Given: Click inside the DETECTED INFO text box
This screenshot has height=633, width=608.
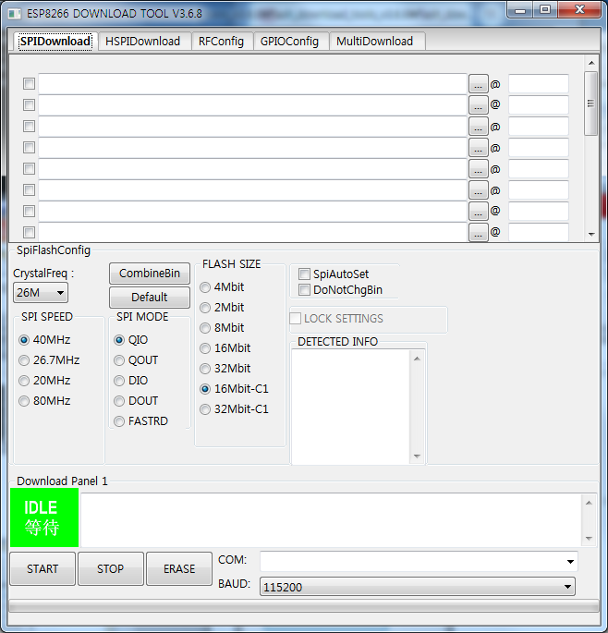Looking at the screenshot, I should pyautogui.click(x=350, y=407).
